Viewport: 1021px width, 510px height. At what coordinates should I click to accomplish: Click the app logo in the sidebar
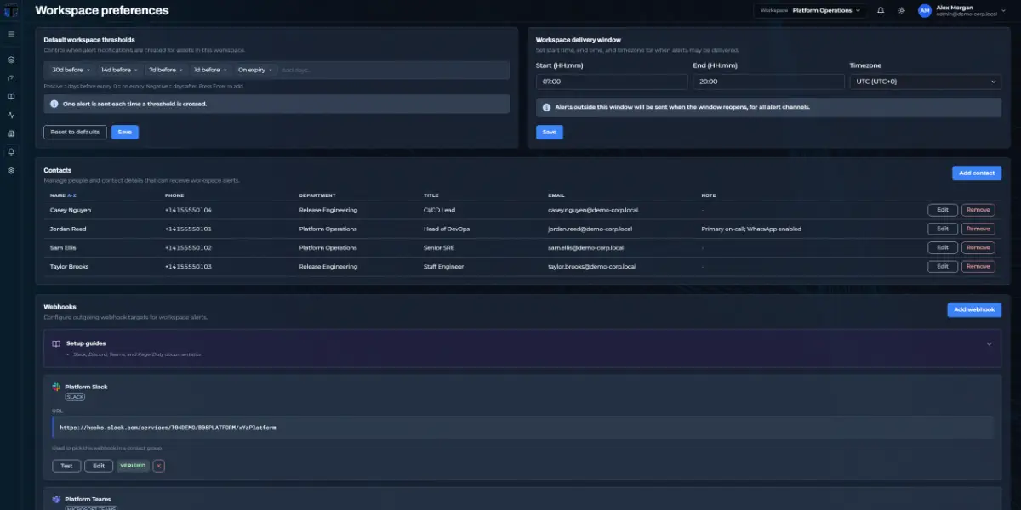click(x=11, y=11)
